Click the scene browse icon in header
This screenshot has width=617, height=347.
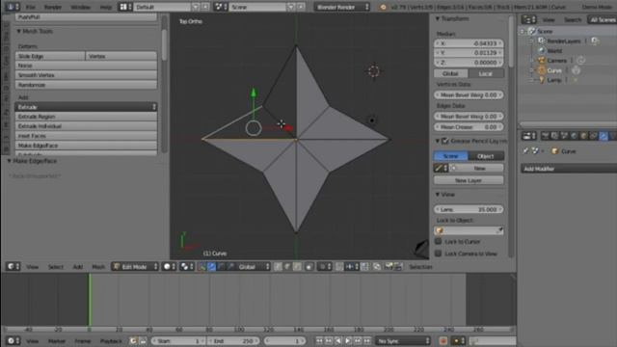(x=221, y=7)
